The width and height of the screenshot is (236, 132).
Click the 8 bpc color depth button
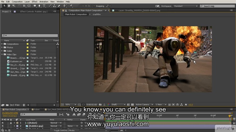pos(17,105)
